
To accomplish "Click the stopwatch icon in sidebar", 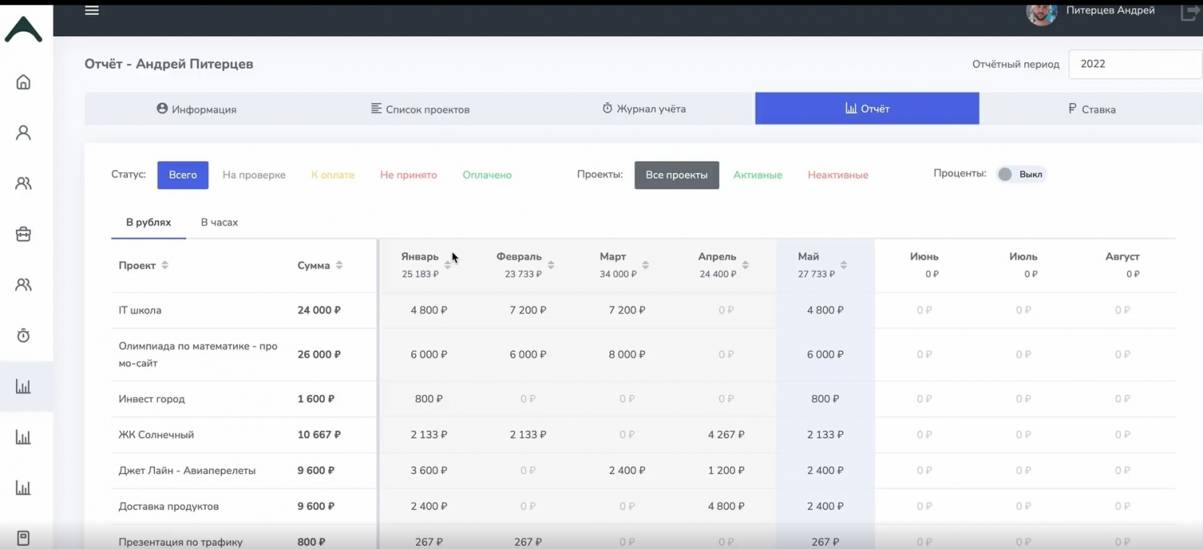I will pos(23,335).
